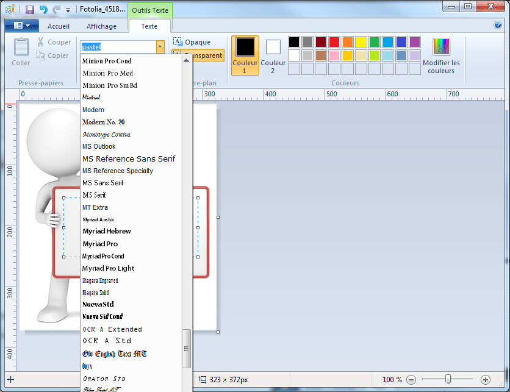Screen dimensions: 510x392
Task: Open the Paint application menu
Action: coord(22,26)
